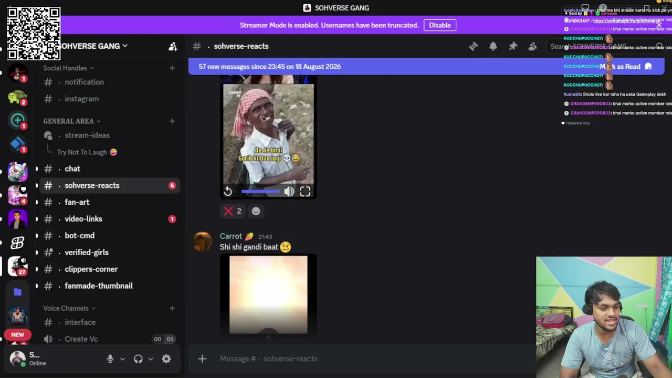
Task: Open the blue folder icon in server list
Action: [x=17, y=292]
